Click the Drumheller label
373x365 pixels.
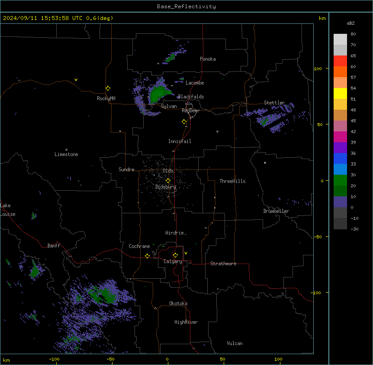tap(276, 211)
